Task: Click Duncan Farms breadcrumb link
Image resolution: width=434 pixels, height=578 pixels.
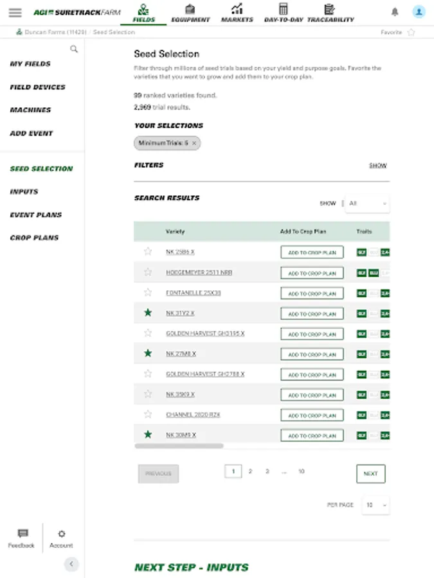Action: (x=55, y=32)
